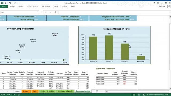Click the Projects Completed On Time label
The image size is (171, 96).
click(115, 17)
